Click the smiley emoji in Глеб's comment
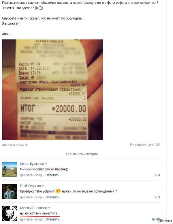The image size is (173, 224). tap(58, 191)
